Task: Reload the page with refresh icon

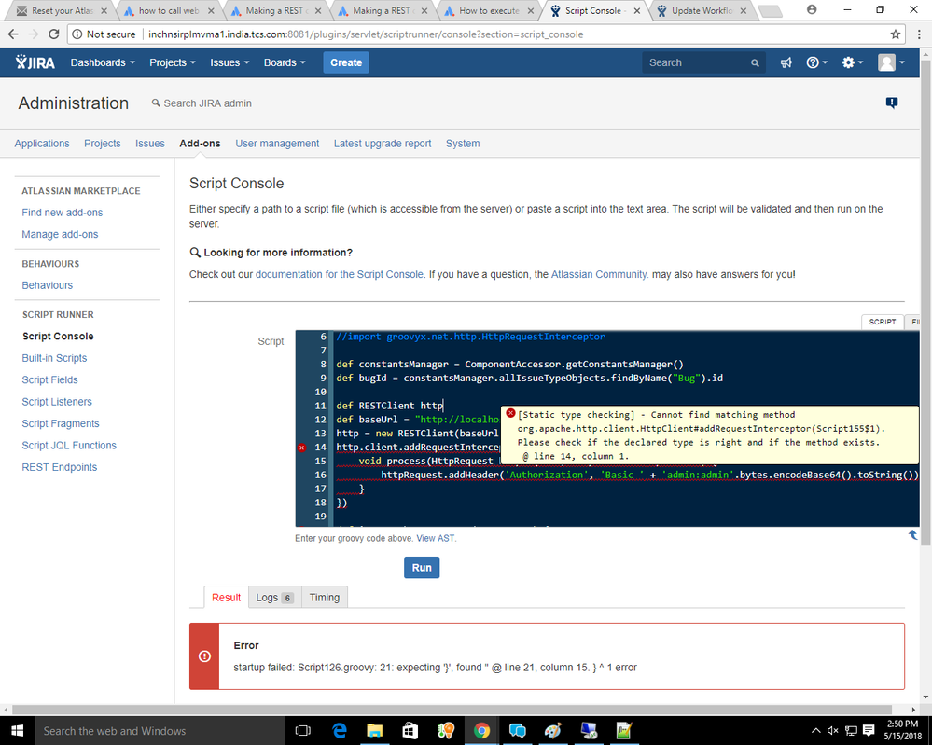Action: point(53,34)
